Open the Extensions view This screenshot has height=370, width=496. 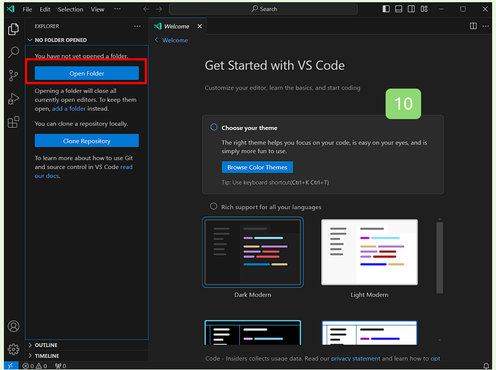point(13,122)
